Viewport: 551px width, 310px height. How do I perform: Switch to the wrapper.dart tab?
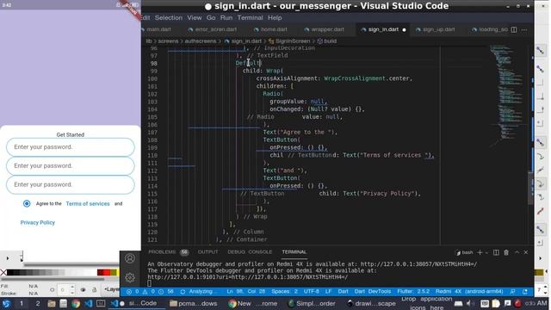point(325,29)
